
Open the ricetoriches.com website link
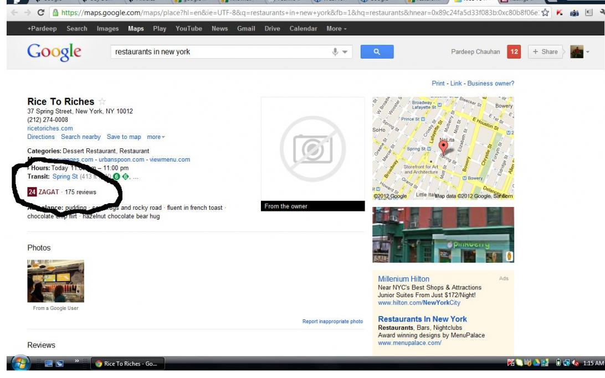(50, 128)
